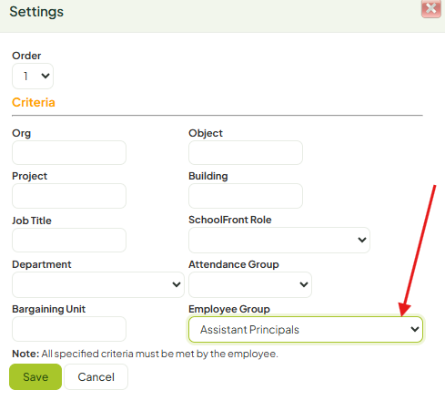Focus the Object input box

pos(246,152)
